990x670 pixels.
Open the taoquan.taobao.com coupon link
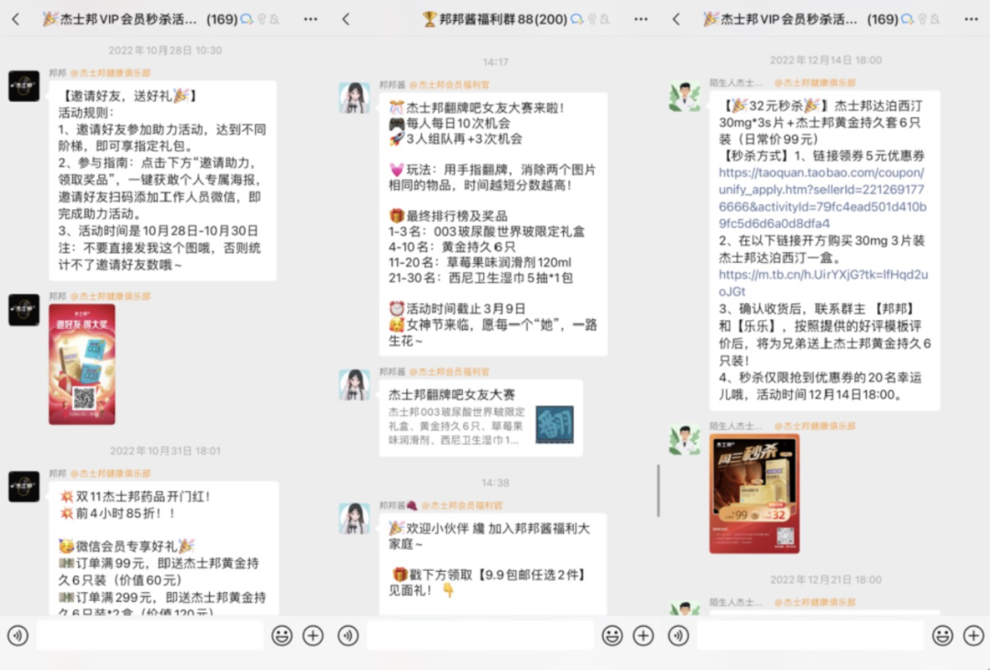click(x=822, y=198)
